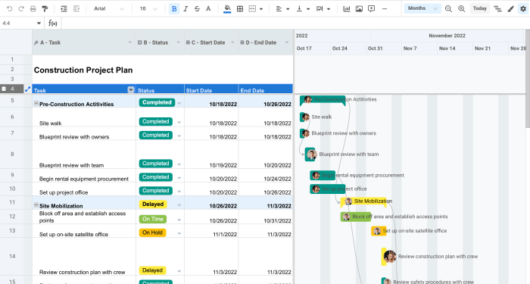Viewport: 530px width, 284px height.
Task: Open the D - End Date column menu
Action: tap(287, 42)
